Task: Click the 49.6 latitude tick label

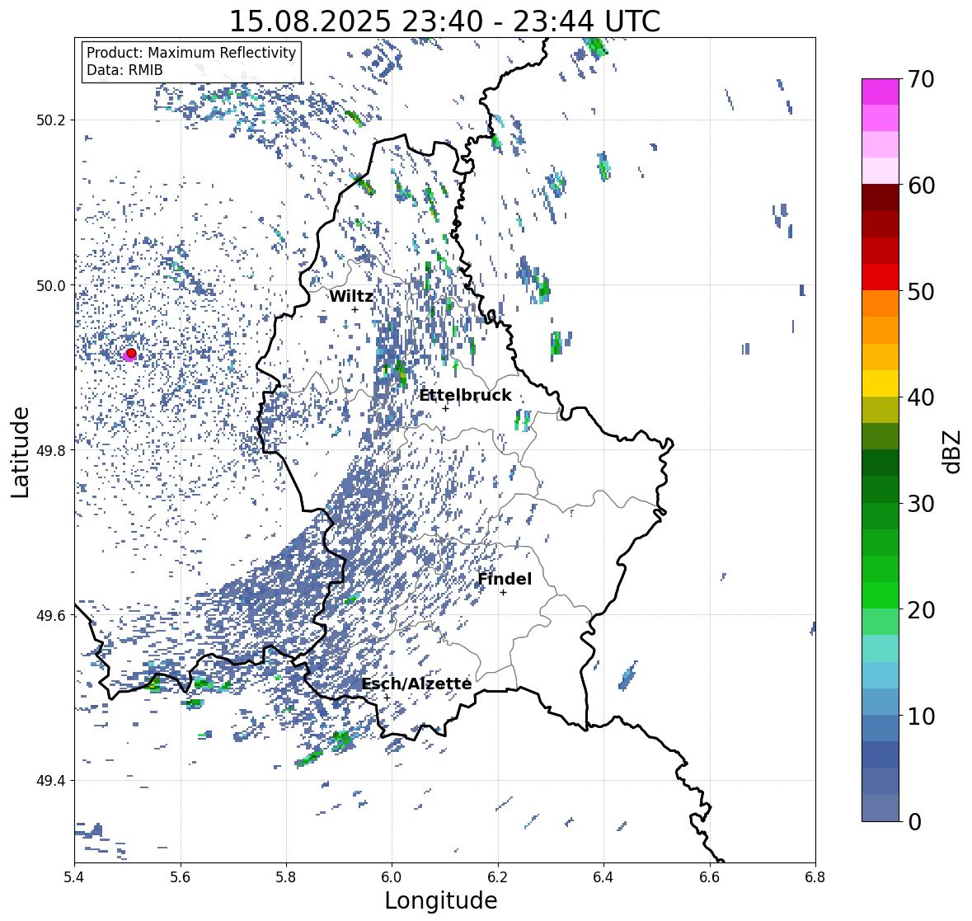Action: 51,615
